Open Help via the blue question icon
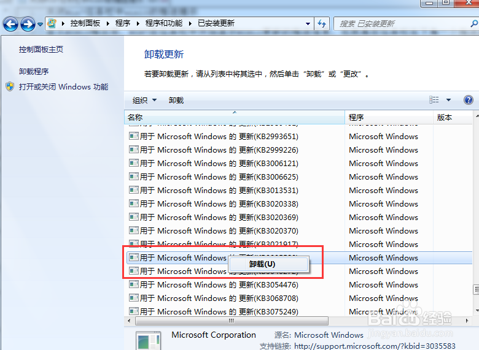The width and height of the screenshot is (479, 350). [x=469, y=100]
